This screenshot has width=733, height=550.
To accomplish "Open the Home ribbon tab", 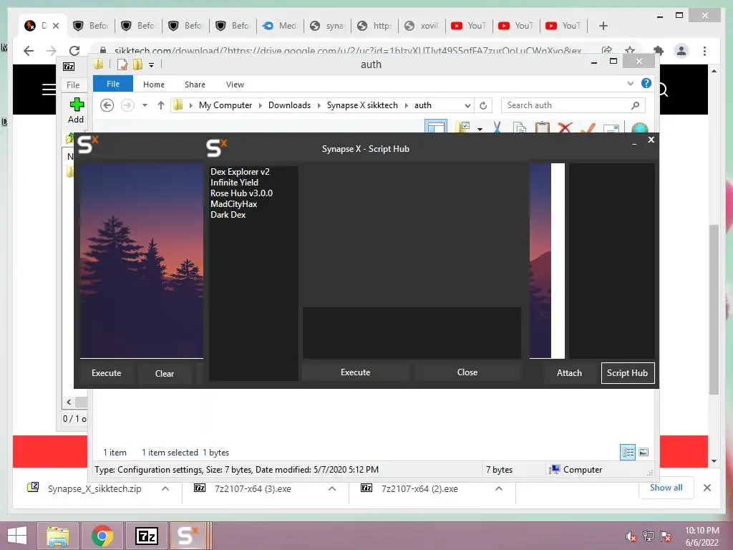I will tap(154, 85).
